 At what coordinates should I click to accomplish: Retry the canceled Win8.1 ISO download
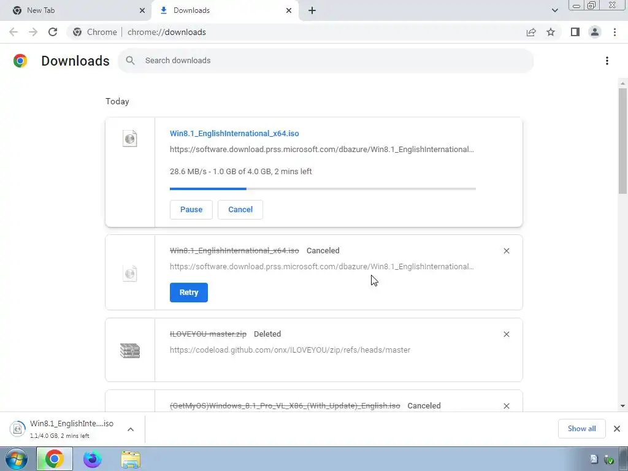coord(189,293)
